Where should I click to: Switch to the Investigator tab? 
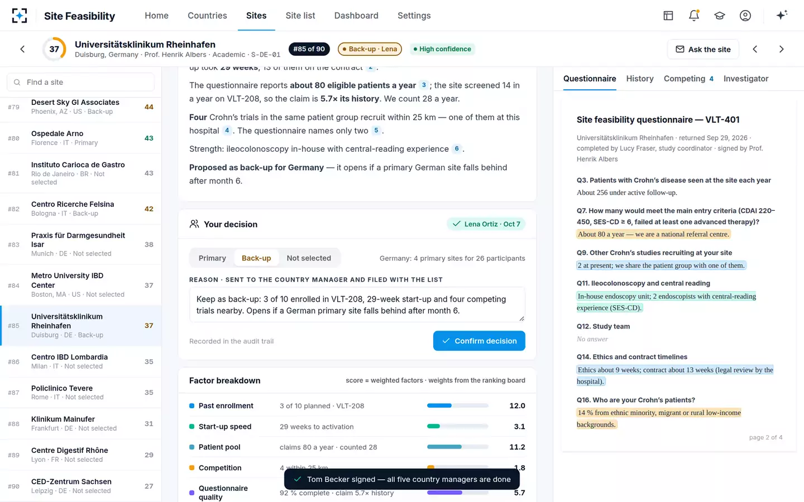point(746,79)
